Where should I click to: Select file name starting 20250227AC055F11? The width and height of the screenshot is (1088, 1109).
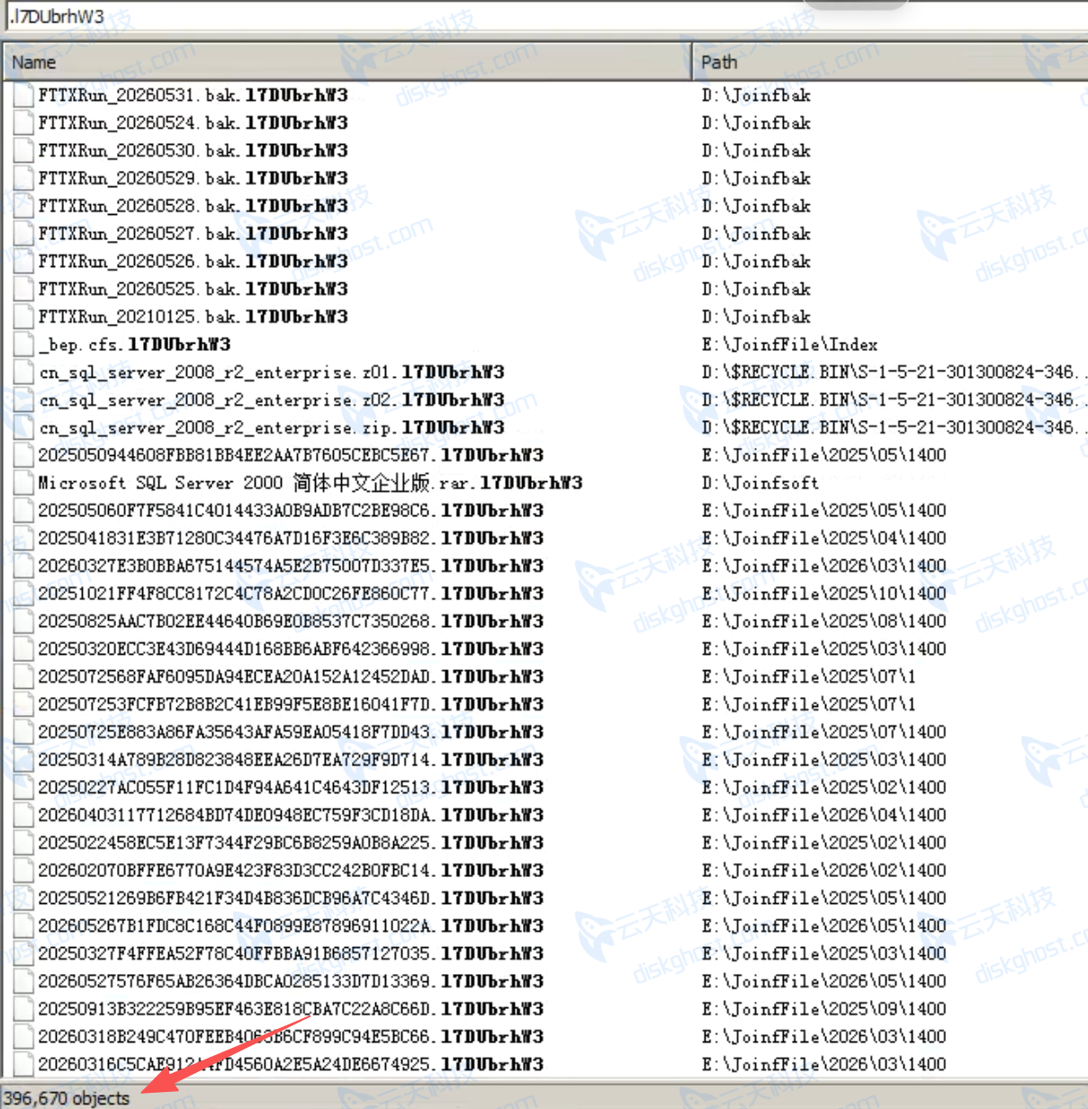coord(291,788)
